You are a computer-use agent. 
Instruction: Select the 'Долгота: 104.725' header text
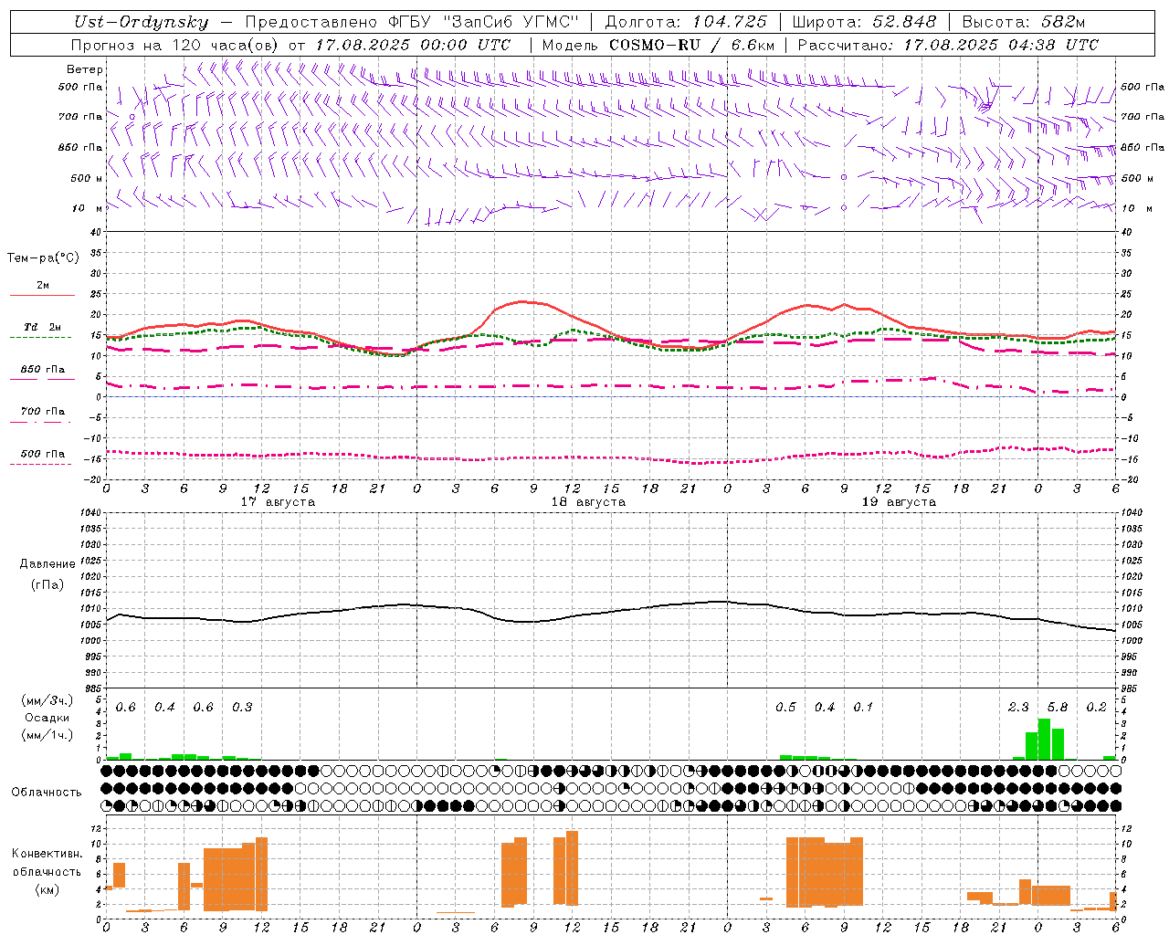tap(686, 23)
